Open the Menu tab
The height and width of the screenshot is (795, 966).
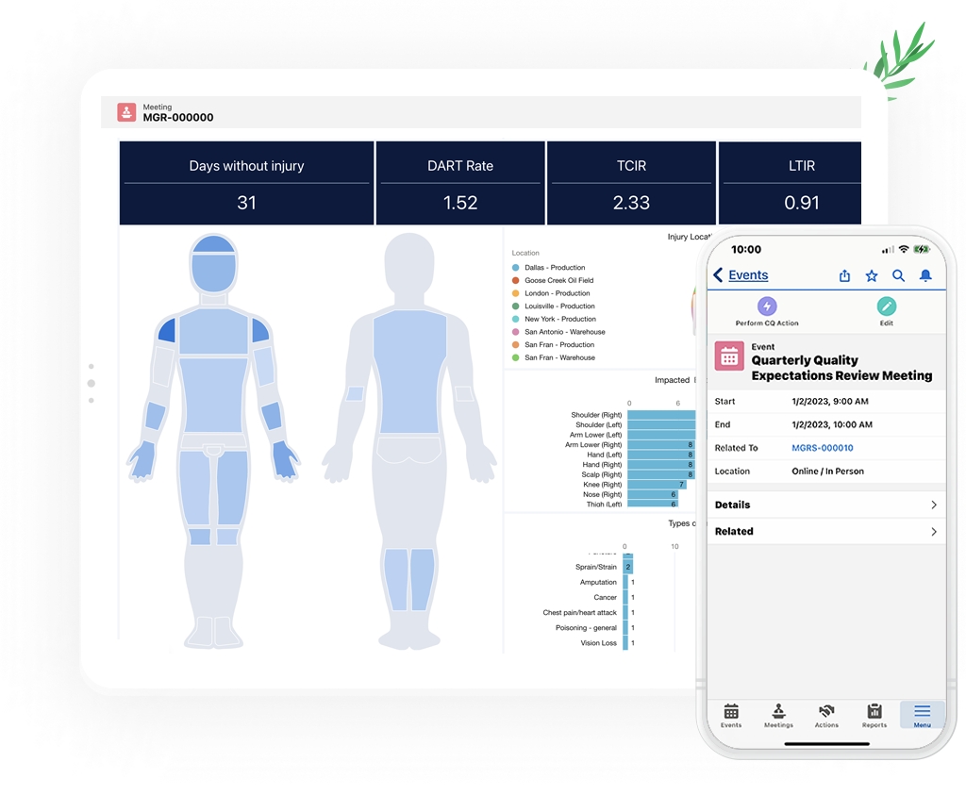[922, 715]
